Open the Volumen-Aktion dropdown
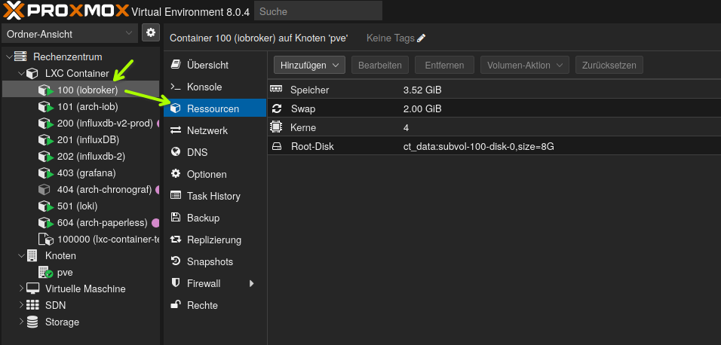The width and height of the screenshot is (721, 345). point(525,66)
